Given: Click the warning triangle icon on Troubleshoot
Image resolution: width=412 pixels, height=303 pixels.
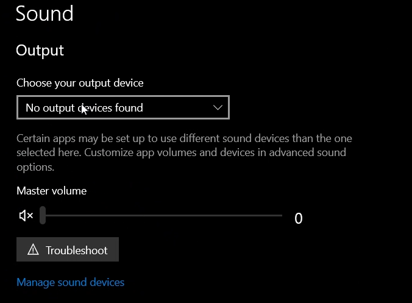Looking at the screenshot, I should (33, 249).
